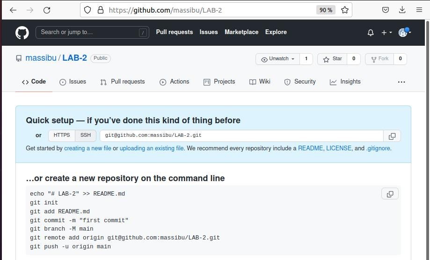This screenshot has height=260, width=430.
Task: Open the Firefox hamburger menu
Action: tap(419, 10)
